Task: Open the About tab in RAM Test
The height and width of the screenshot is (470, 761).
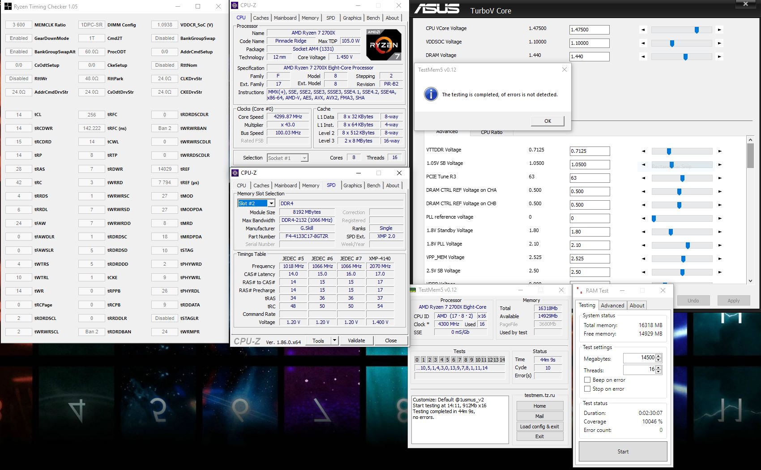Action: click(x=637, y=306)
